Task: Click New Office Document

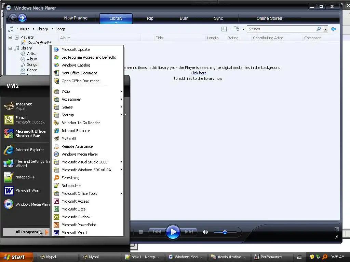Action: (87, 73)
